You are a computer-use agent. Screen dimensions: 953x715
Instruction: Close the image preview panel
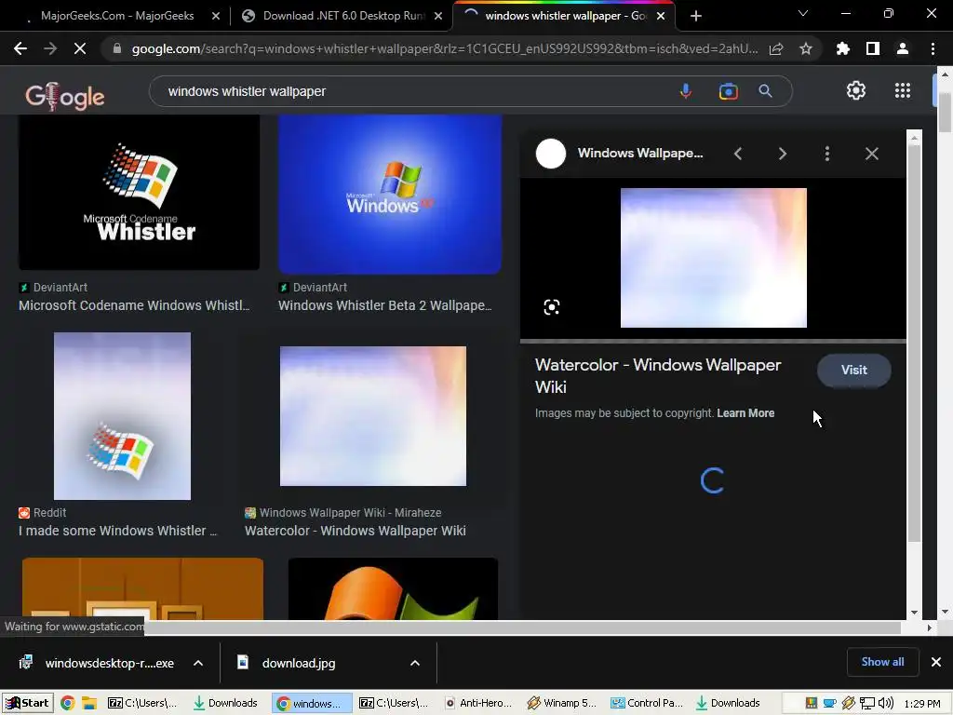[871, 154]
